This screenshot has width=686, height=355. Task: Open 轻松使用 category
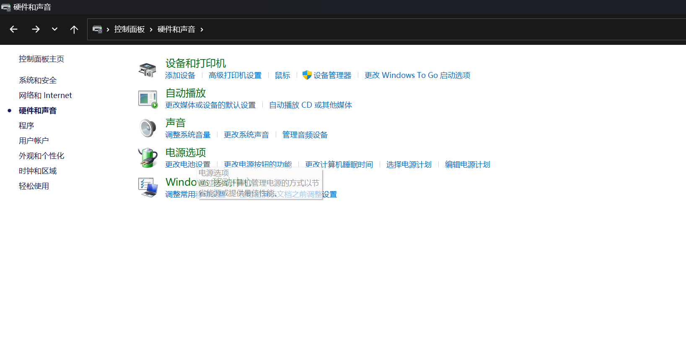point(34,186)
